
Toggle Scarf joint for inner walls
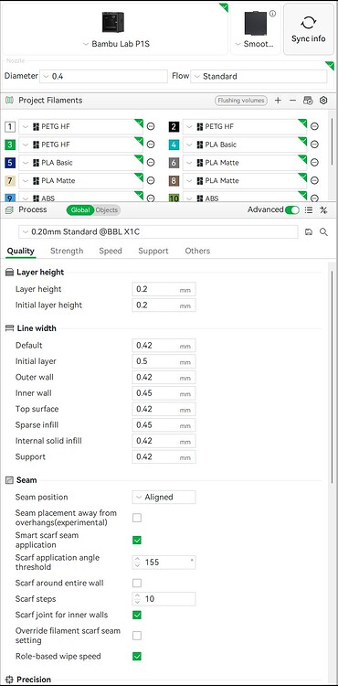pos(137,616)
